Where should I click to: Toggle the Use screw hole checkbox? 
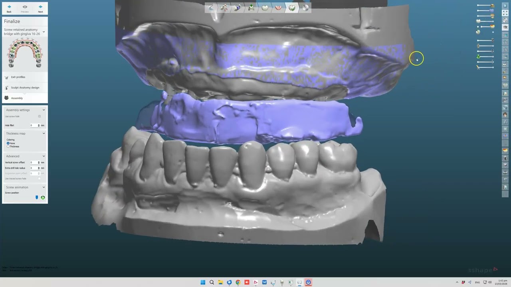[x=39, y=116]
